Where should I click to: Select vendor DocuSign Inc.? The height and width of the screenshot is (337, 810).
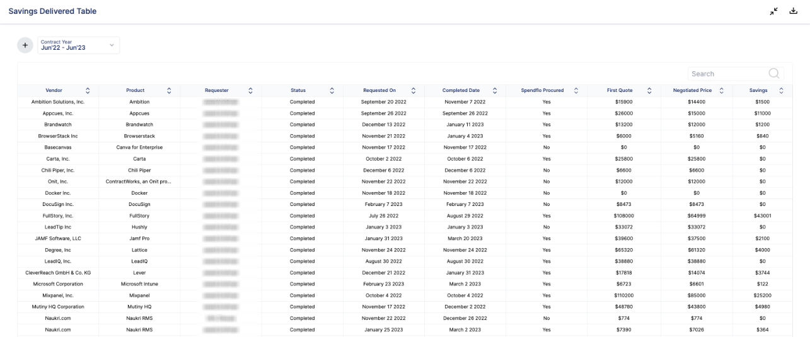pyautogui.click(x=58, y=204)
